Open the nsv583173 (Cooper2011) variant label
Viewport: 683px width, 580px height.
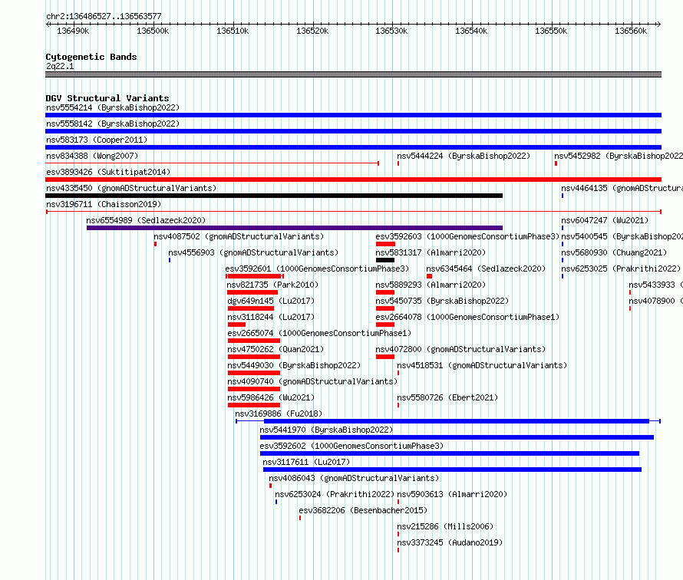pyautogui.click(x=97, y=140)
